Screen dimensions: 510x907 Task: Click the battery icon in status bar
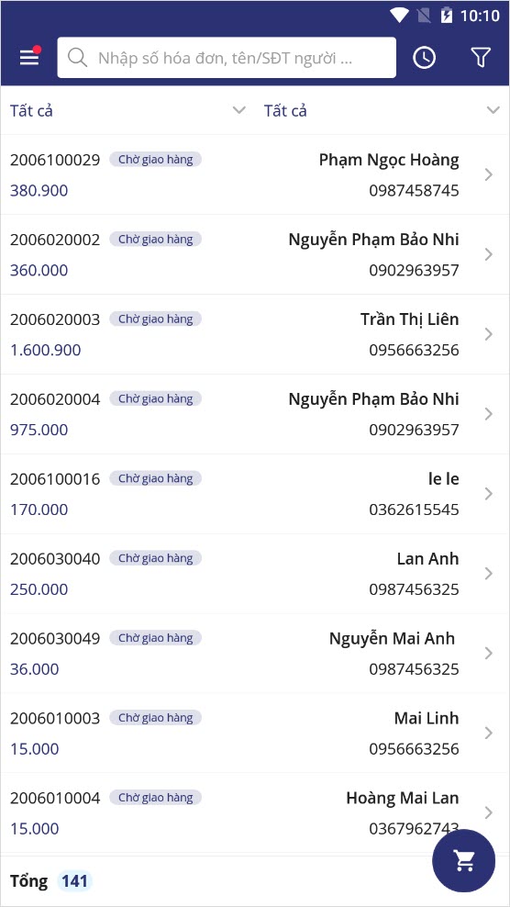446,15
